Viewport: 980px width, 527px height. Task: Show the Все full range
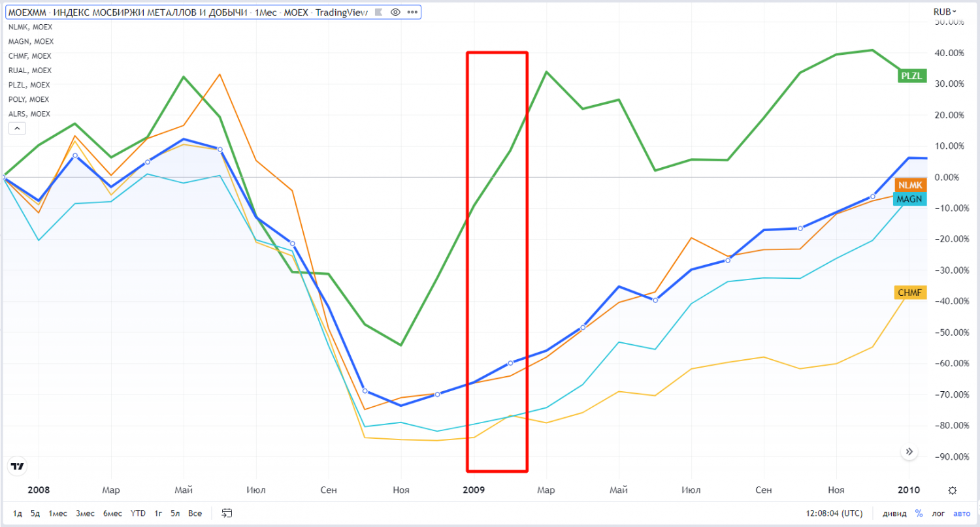(x=195, y=513)
